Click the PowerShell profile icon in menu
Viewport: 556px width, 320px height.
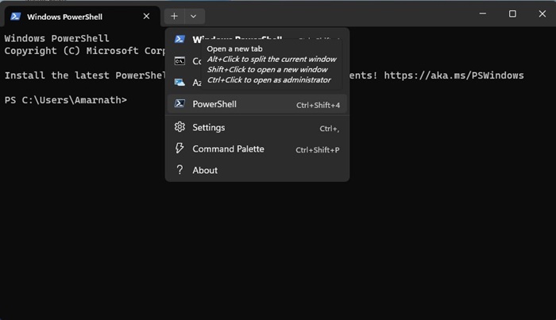click(x=180, y=103)
